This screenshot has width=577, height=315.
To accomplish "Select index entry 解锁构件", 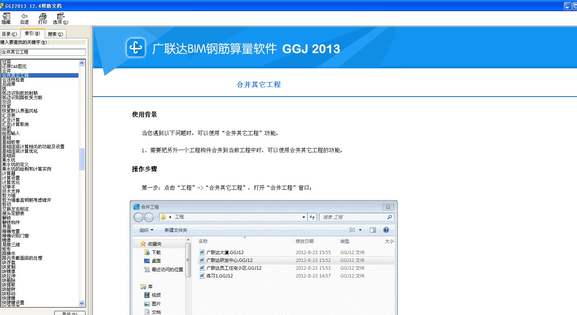I will click(x=11, y=223).
